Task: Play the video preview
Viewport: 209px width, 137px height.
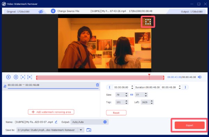Action: [x=8, y=77]
